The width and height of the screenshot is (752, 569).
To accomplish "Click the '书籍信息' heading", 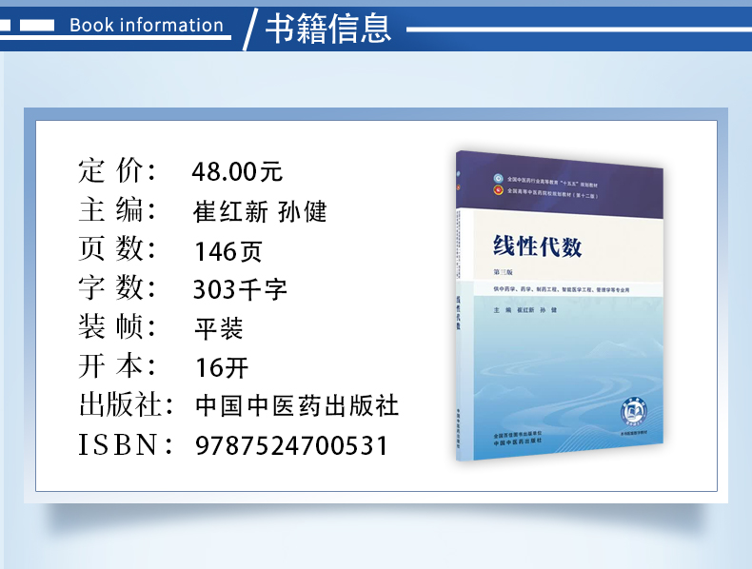I will tap(328, 29).
